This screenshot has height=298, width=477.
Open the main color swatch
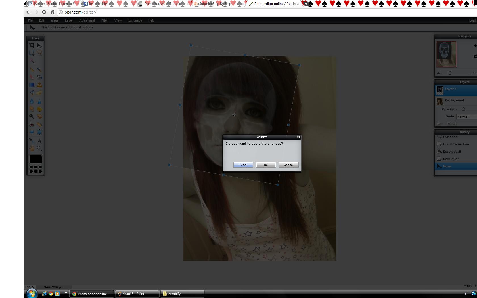tap(35, 159)
